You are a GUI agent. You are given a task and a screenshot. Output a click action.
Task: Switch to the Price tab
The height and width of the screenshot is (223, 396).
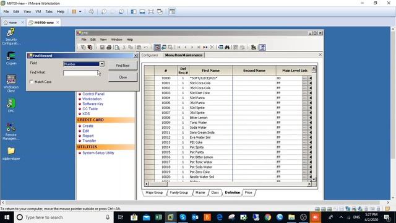click(249, 193)
